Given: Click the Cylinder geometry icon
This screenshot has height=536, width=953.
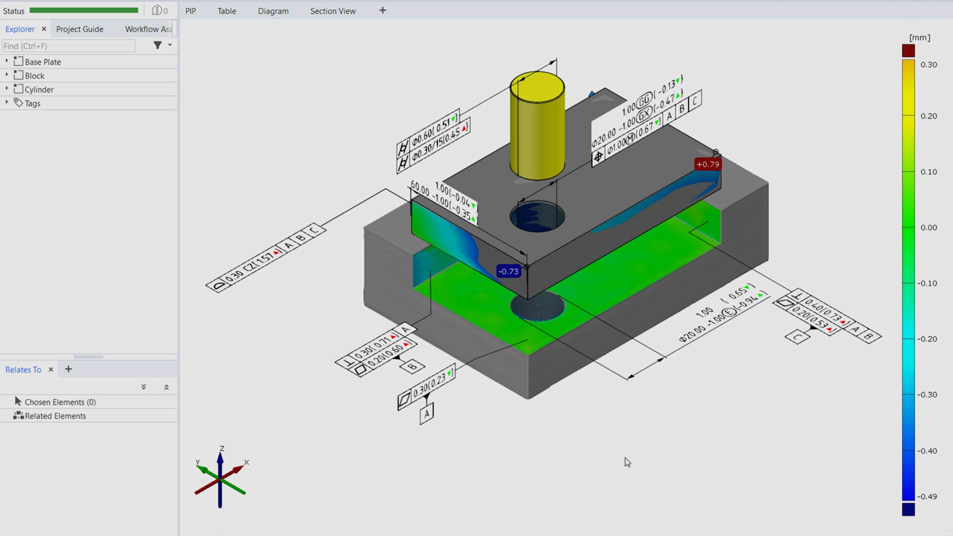Looking at the screenshot, I should (x=19, y=89).
